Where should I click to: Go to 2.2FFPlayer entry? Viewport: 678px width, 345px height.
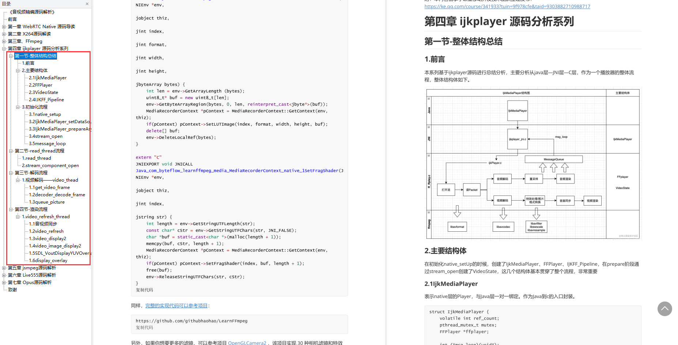coord(41,85)
